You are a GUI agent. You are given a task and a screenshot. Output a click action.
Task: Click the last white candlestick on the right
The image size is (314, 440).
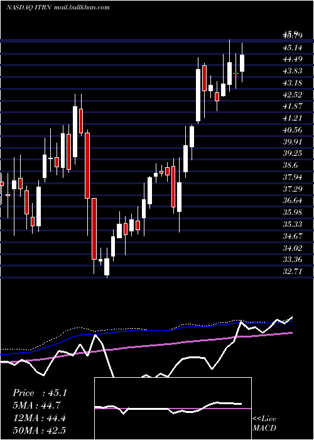tap(242, 63)
